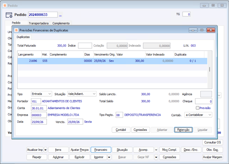This screenshot has height=164, width=229.
Task: Click the Pedido form icon beside the title
Action: (x=9, y=15)
